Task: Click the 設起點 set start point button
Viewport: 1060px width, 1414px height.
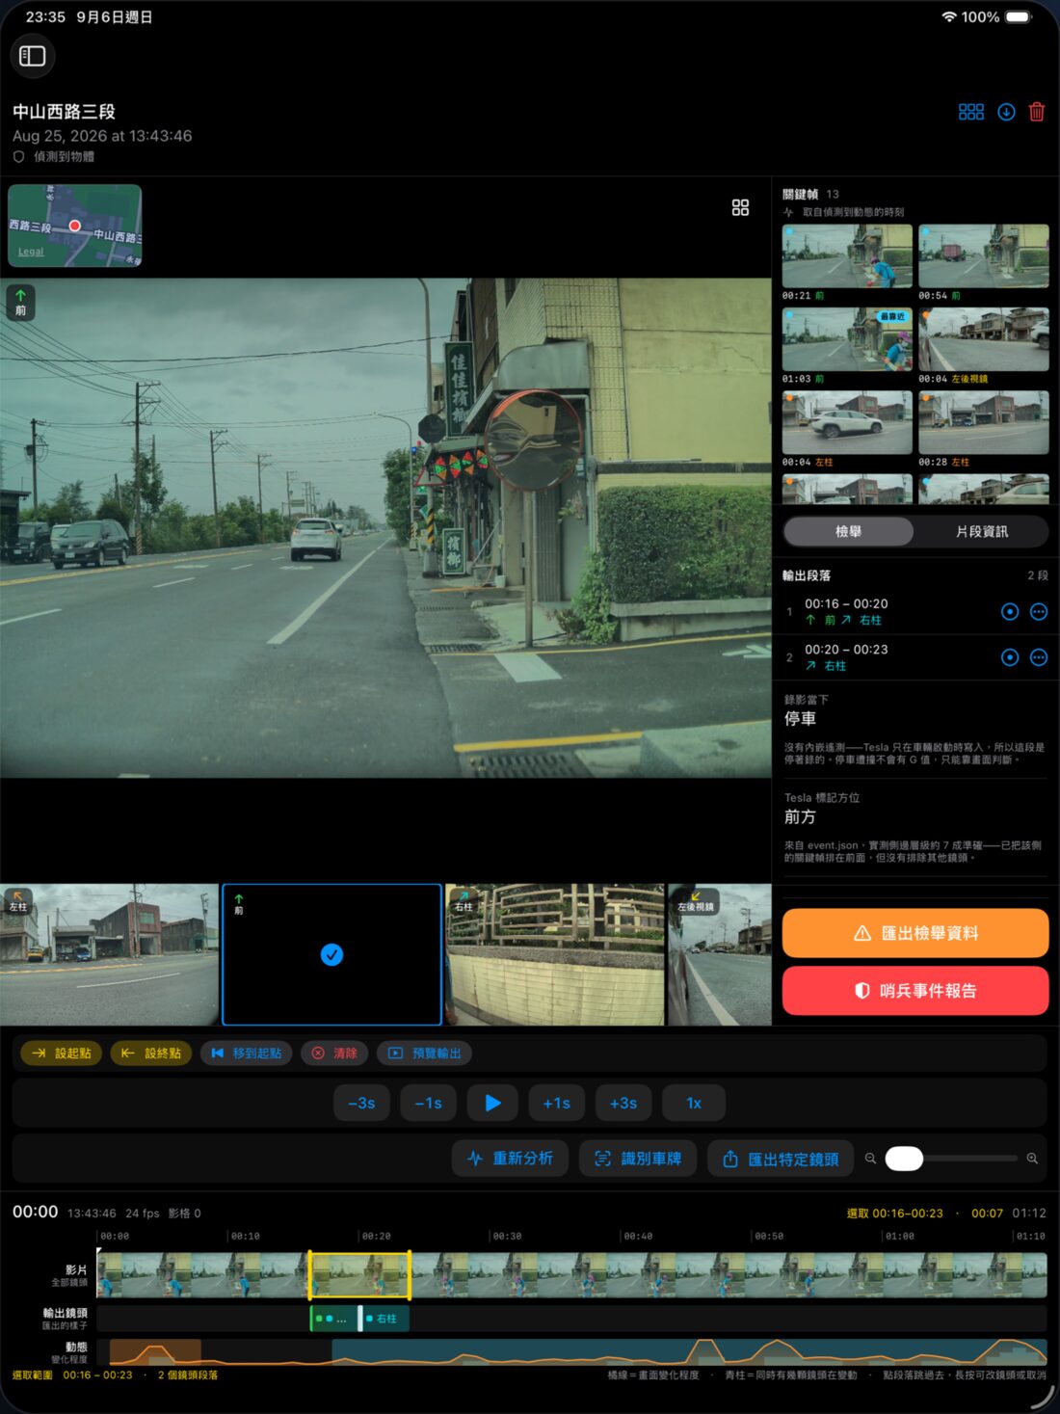Action: coord(62,1054)
